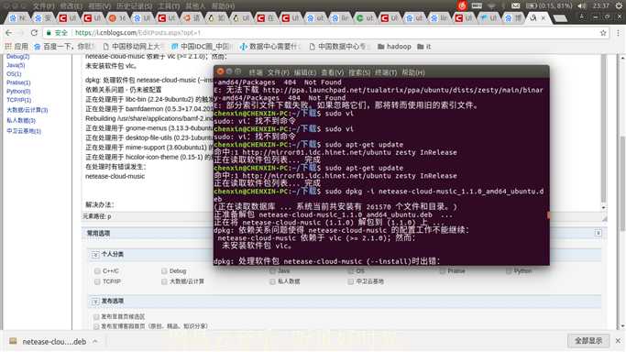Viewport: 626px width, 352px height.
Task: Open the Java(5) sidebar category link
Action: coord(16,65)
